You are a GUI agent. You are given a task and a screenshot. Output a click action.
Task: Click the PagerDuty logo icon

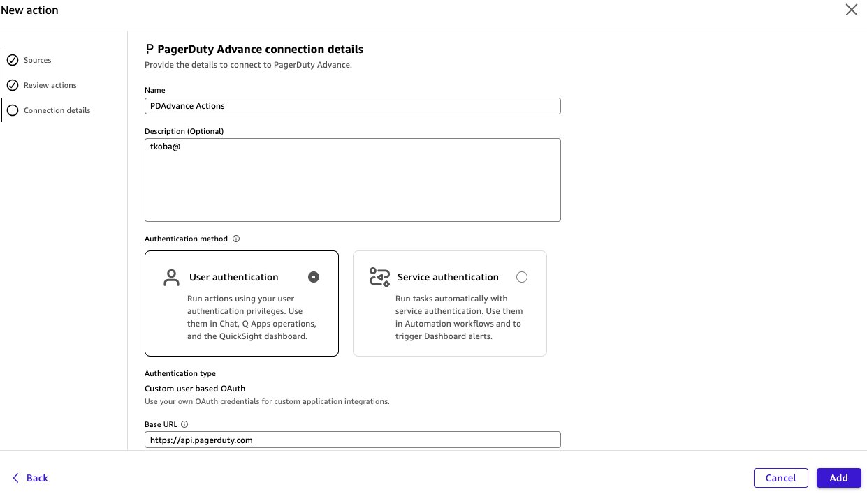coord(149,48)
